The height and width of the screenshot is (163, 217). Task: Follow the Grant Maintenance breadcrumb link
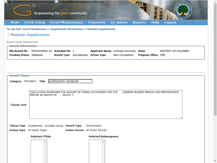[x=35, y=29]
